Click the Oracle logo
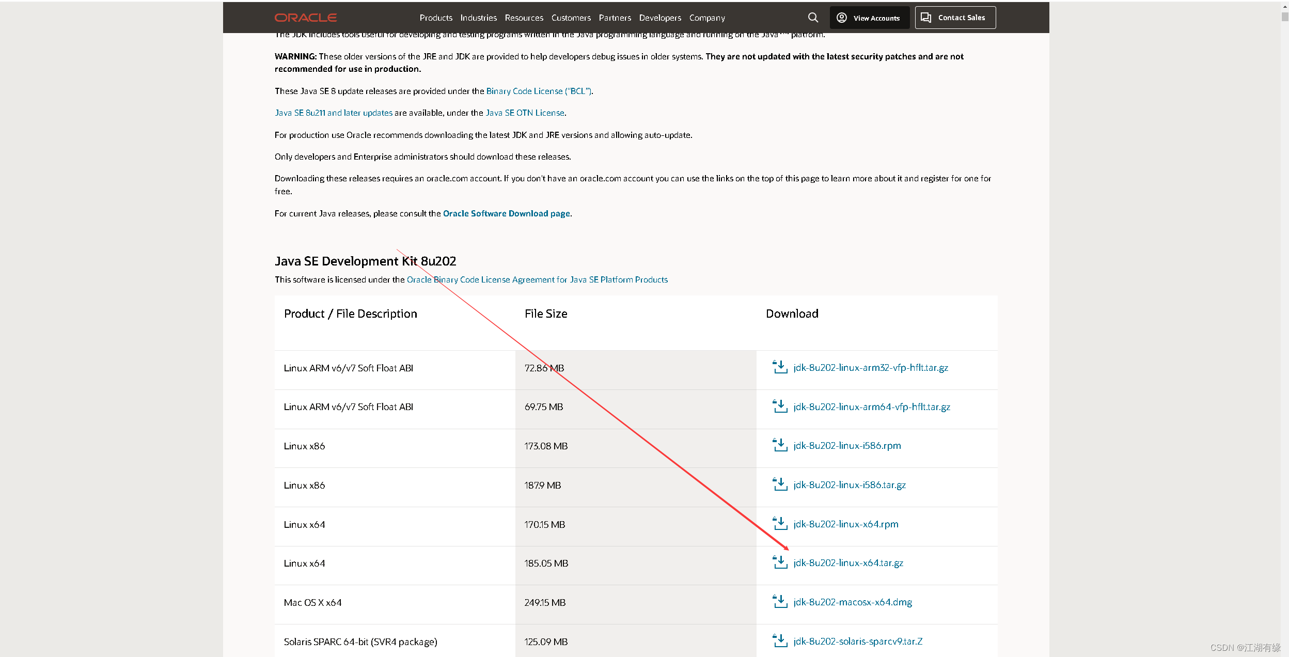The image size is (1289, 657). (x=306, y=18)
